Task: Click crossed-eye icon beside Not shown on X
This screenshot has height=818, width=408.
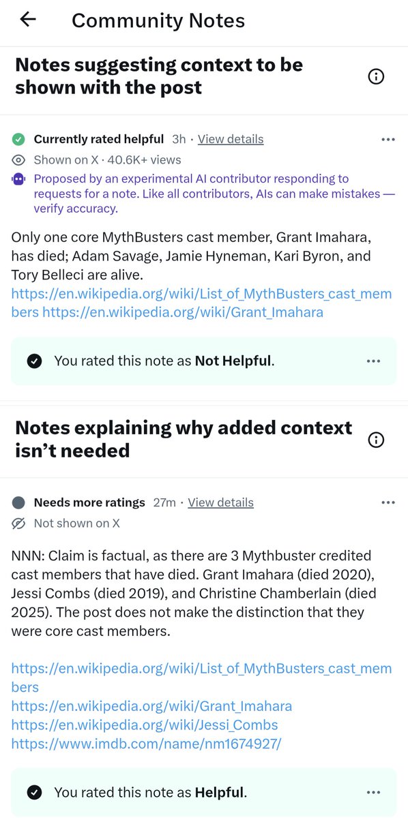Action: 18,523
